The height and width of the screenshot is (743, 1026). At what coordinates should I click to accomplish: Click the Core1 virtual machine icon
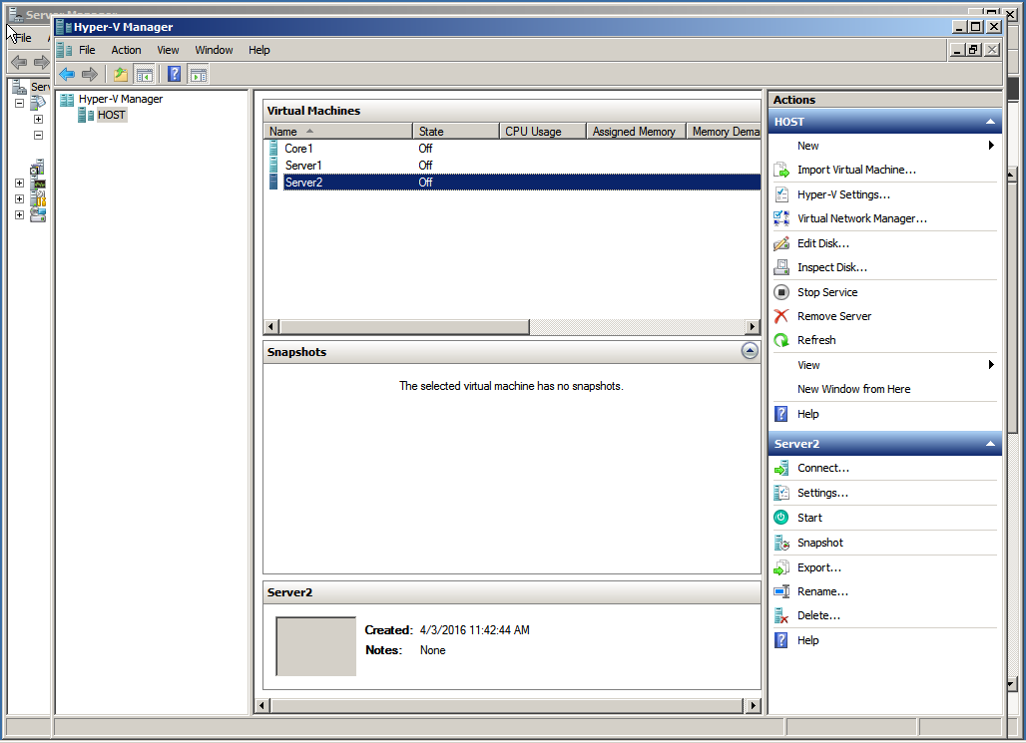pyautogui.click(x=273, y=149)
